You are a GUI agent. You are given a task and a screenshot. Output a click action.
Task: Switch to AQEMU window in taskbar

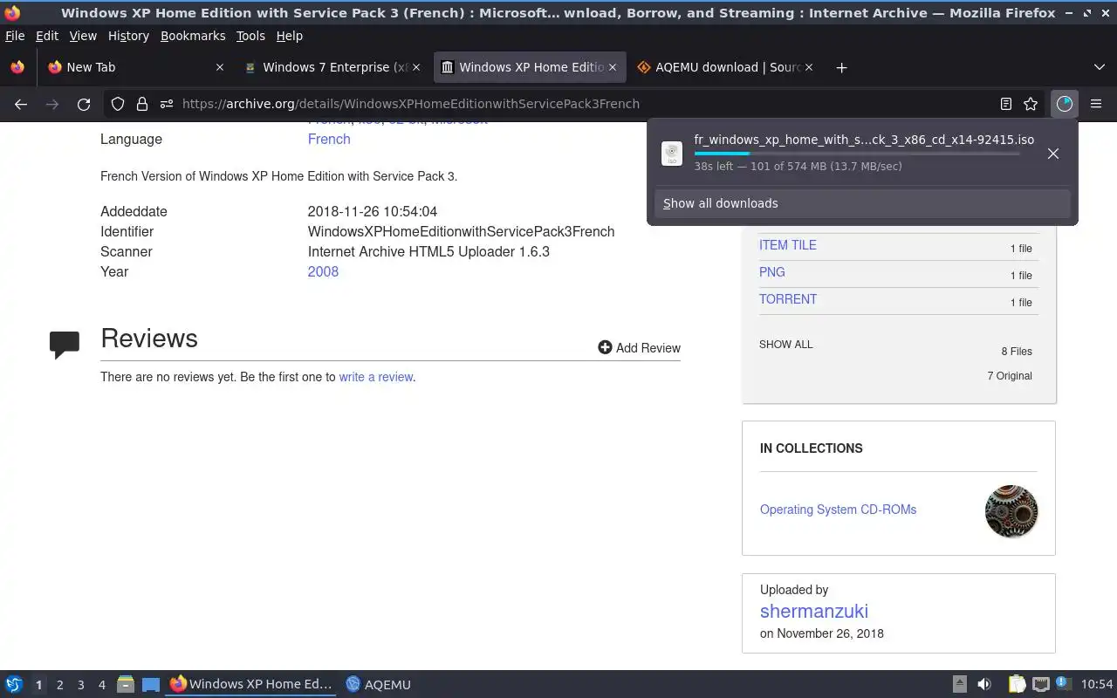tap(379, 685)
